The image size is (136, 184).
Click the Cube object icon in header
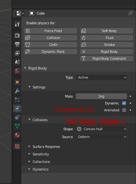coord(32,13)
